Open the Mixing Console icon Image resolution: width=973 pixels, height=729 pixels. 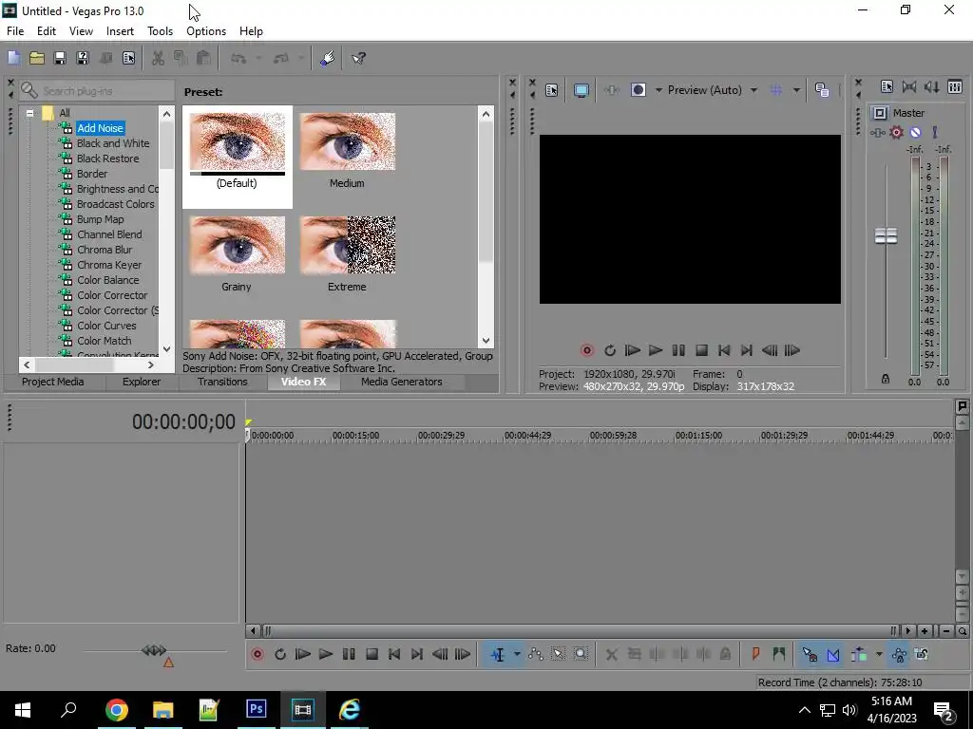click(x=955, y=86)
